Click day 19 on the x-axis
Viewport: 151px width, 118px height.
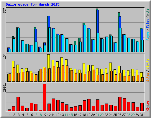click(88, 115)
